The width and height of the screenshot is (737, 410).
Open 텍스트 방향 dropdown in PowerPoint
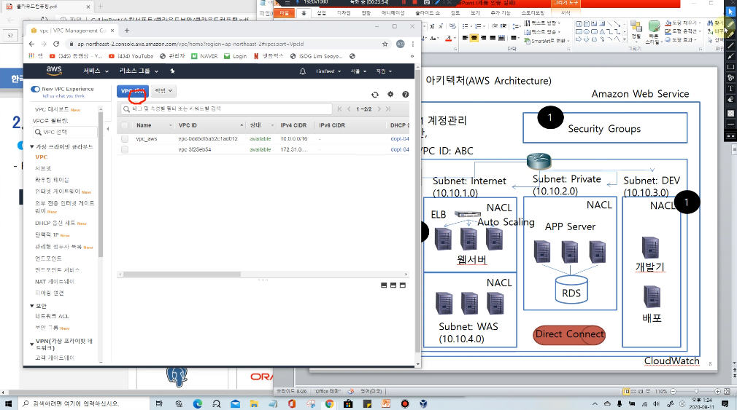tap(541, 23)
